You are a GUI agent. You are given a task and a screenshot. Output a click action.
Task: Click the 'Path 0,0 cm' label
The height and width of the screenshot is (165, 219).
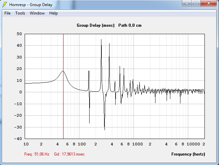point(130,25)
